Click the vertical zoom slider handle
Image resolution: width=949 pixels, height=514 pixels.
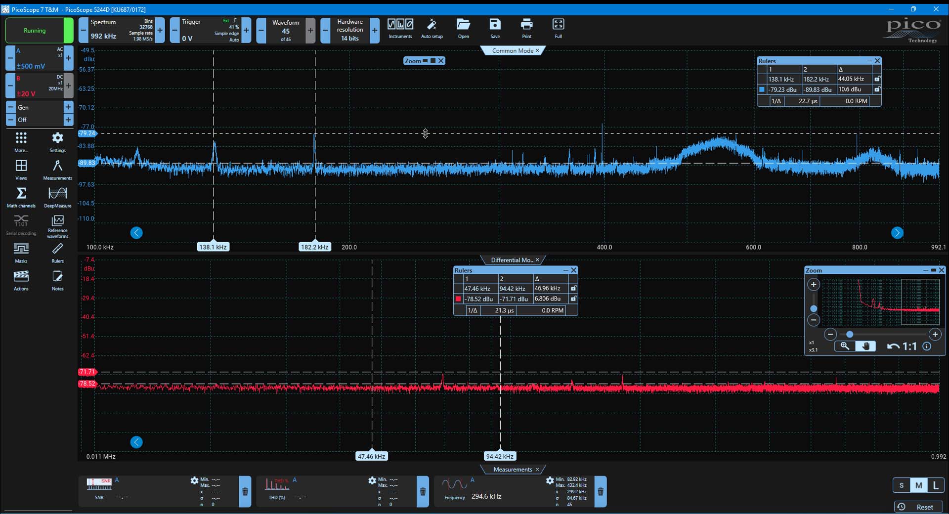click(x=814, y=308)
